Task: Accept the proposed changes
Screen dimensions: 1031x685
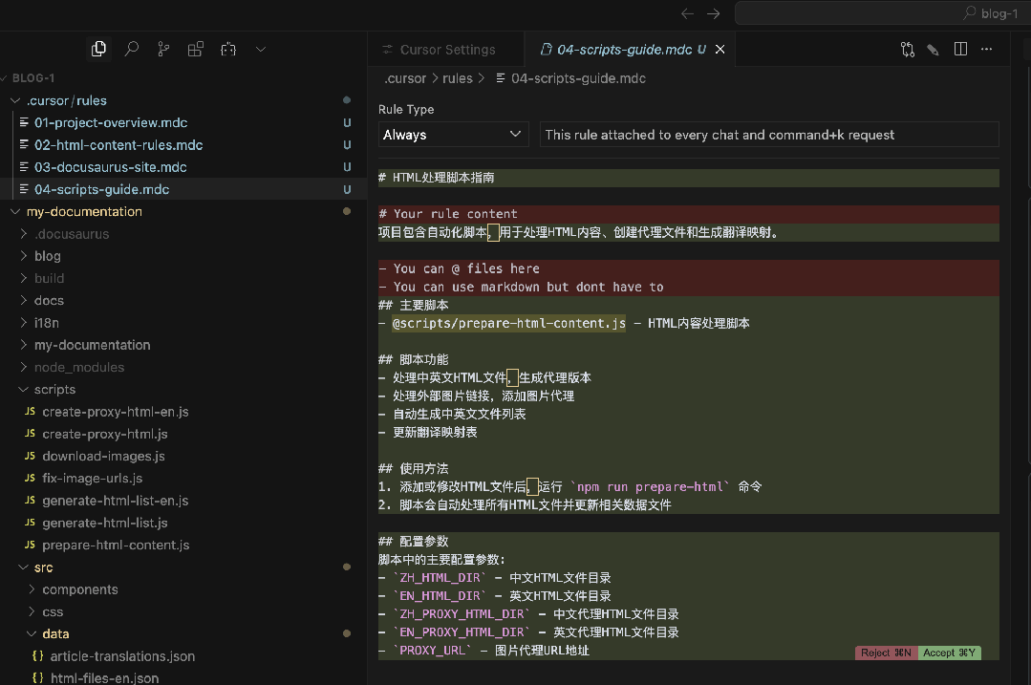Action: coord(949,653)
